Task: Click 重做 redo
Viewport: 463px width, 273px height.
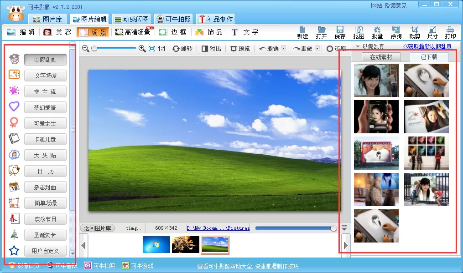Action: (x=303, y=49)
